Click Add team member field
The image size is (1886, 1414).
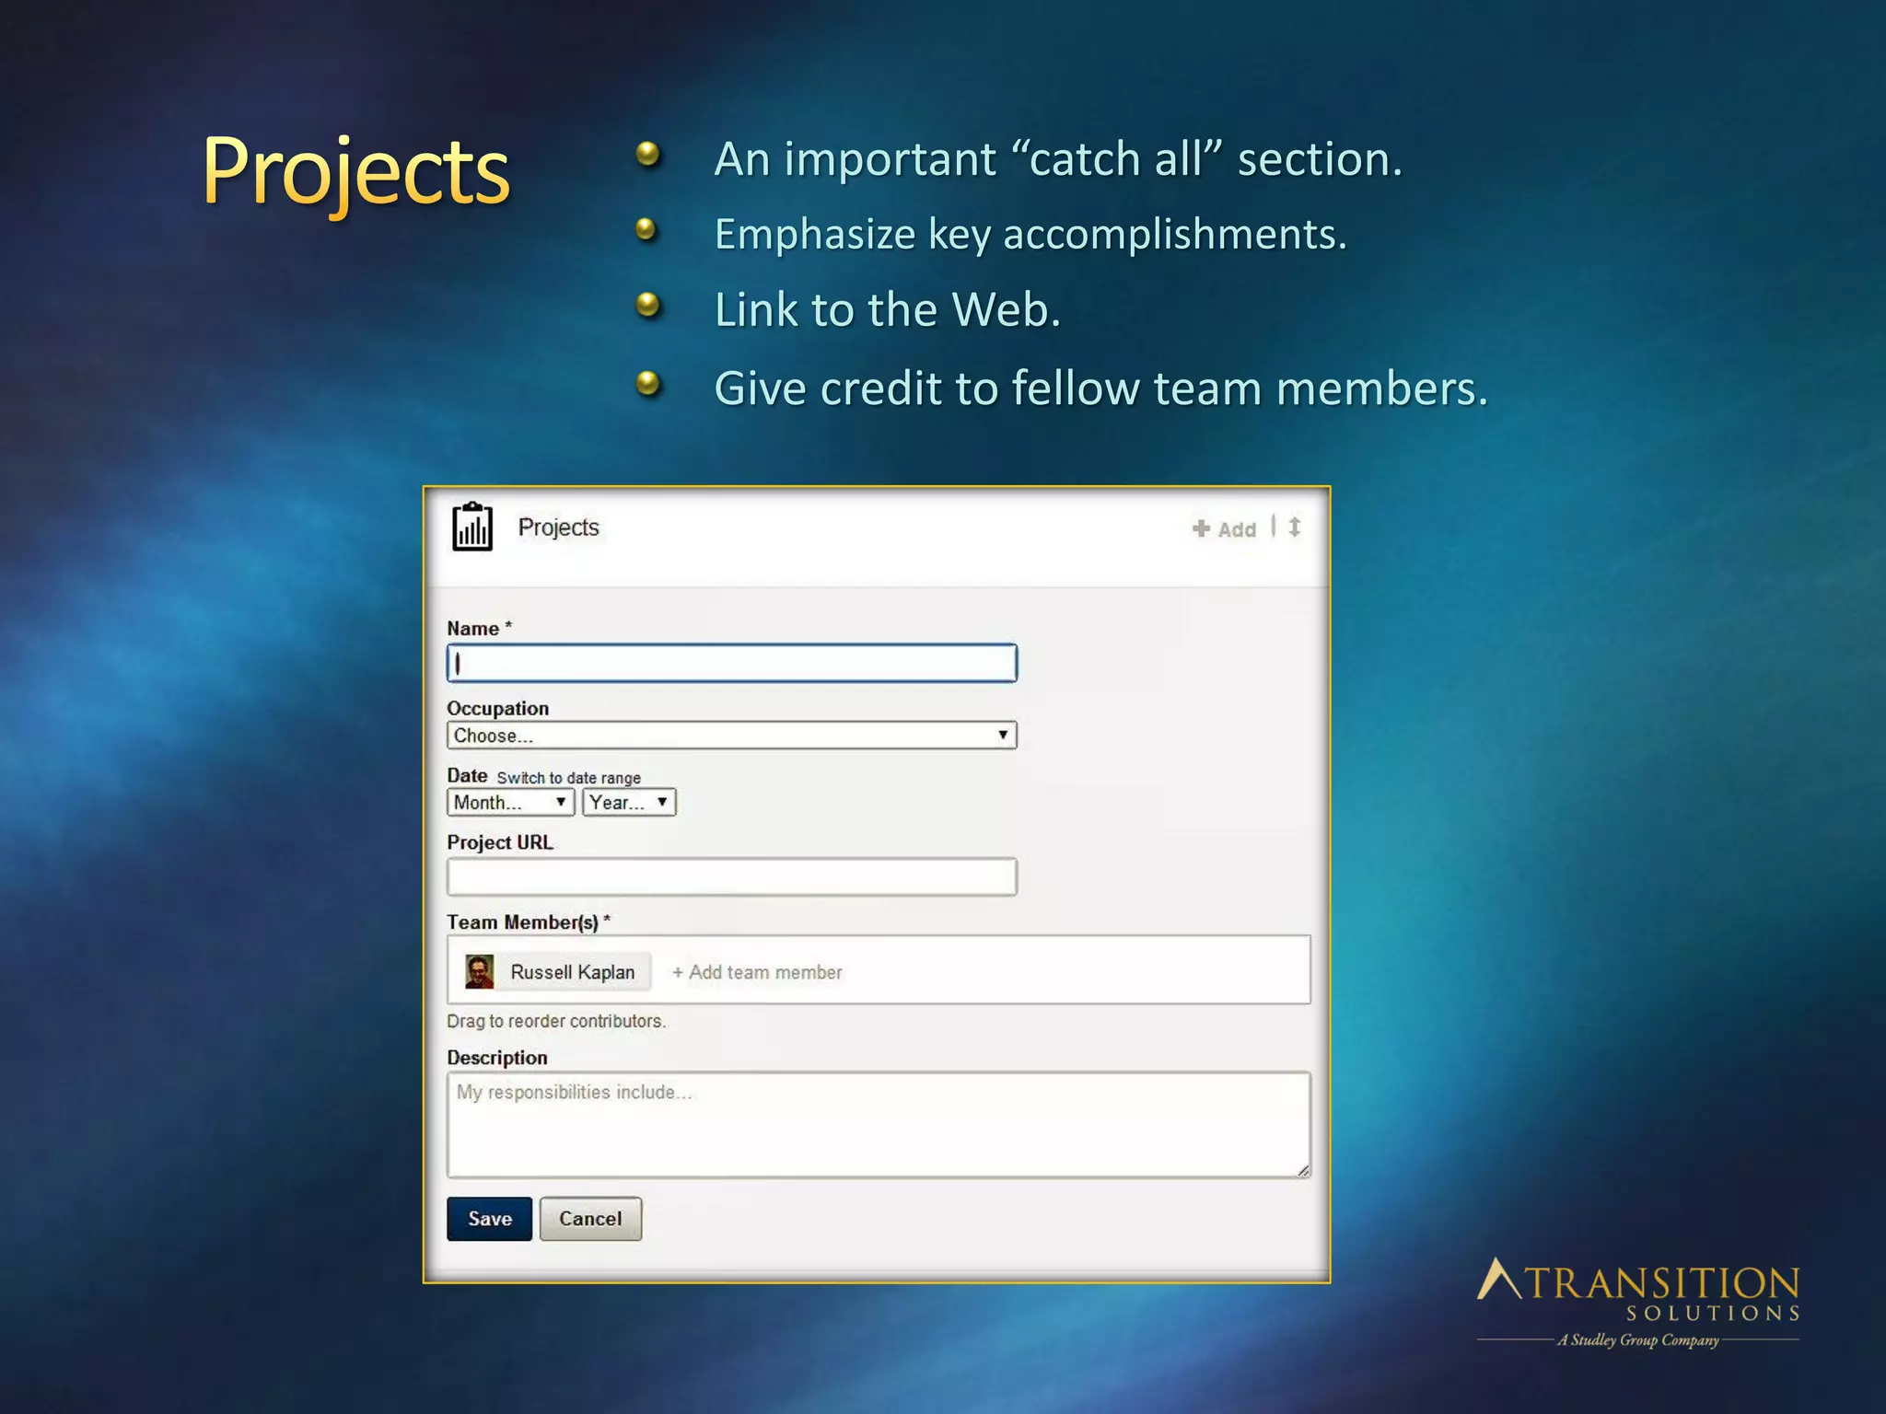[x=757, y=972]
